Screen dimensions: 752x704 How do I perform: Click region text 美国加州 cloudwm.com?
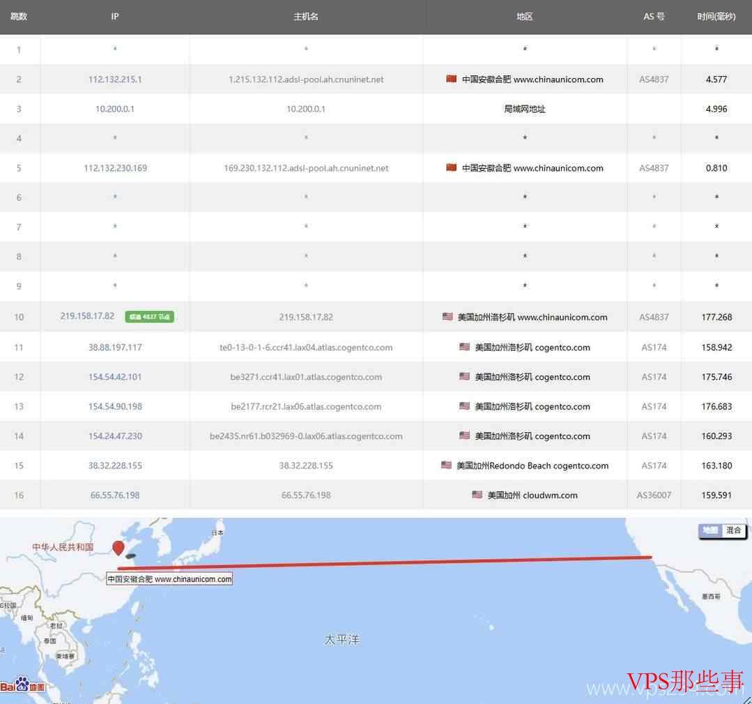point(532,495)
